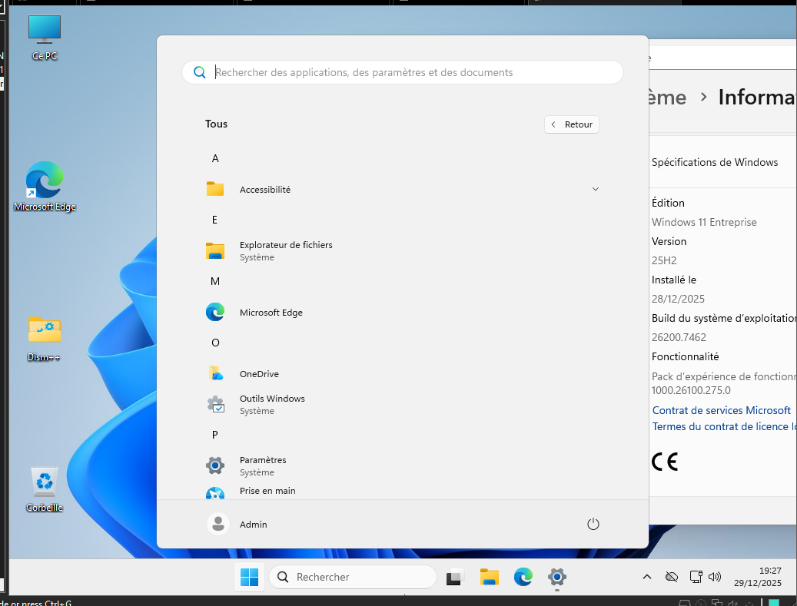The height and width of the screenshot is (606, 797).
Task: Select the Windows 11 Entreprise edition text
Action: coord(704,222)
